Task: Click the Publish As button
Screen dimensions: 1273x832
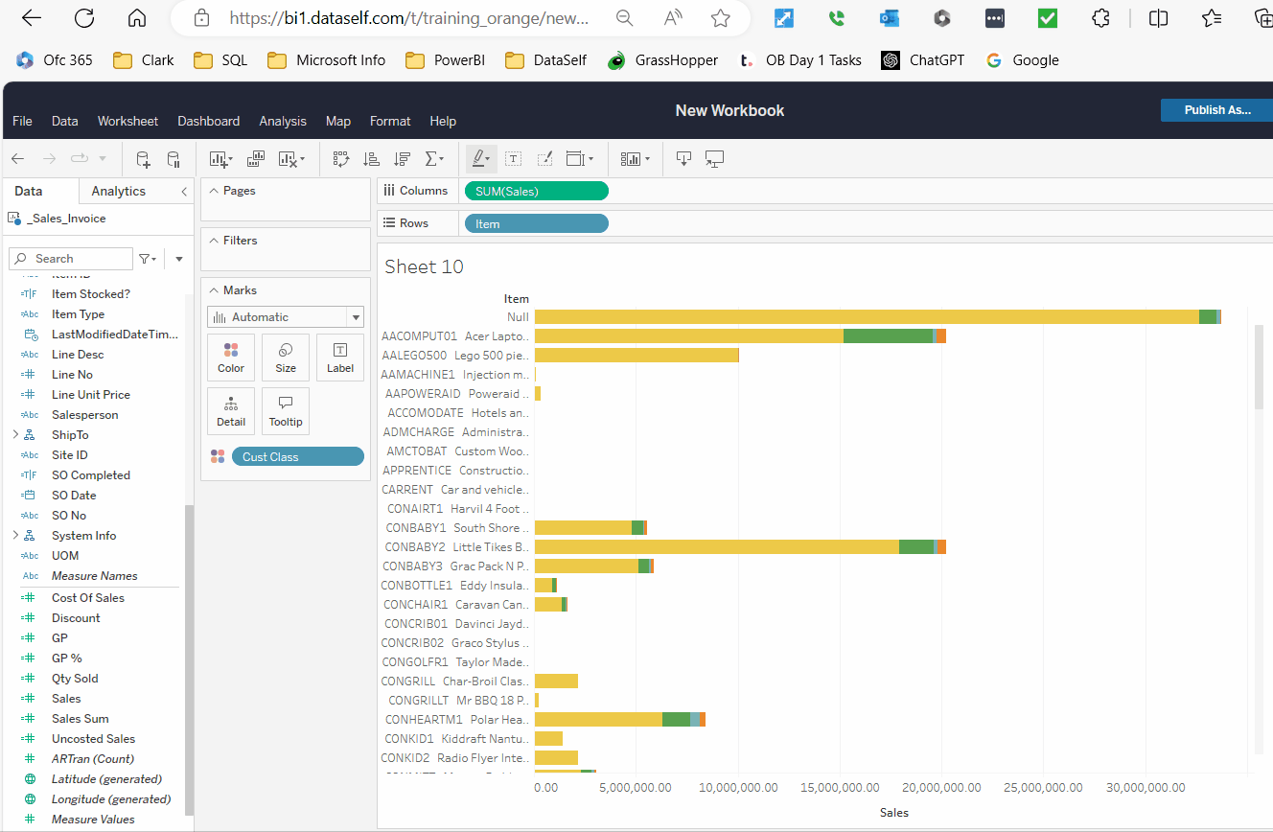Action: pyautogui.click(x=1216, y=110)
